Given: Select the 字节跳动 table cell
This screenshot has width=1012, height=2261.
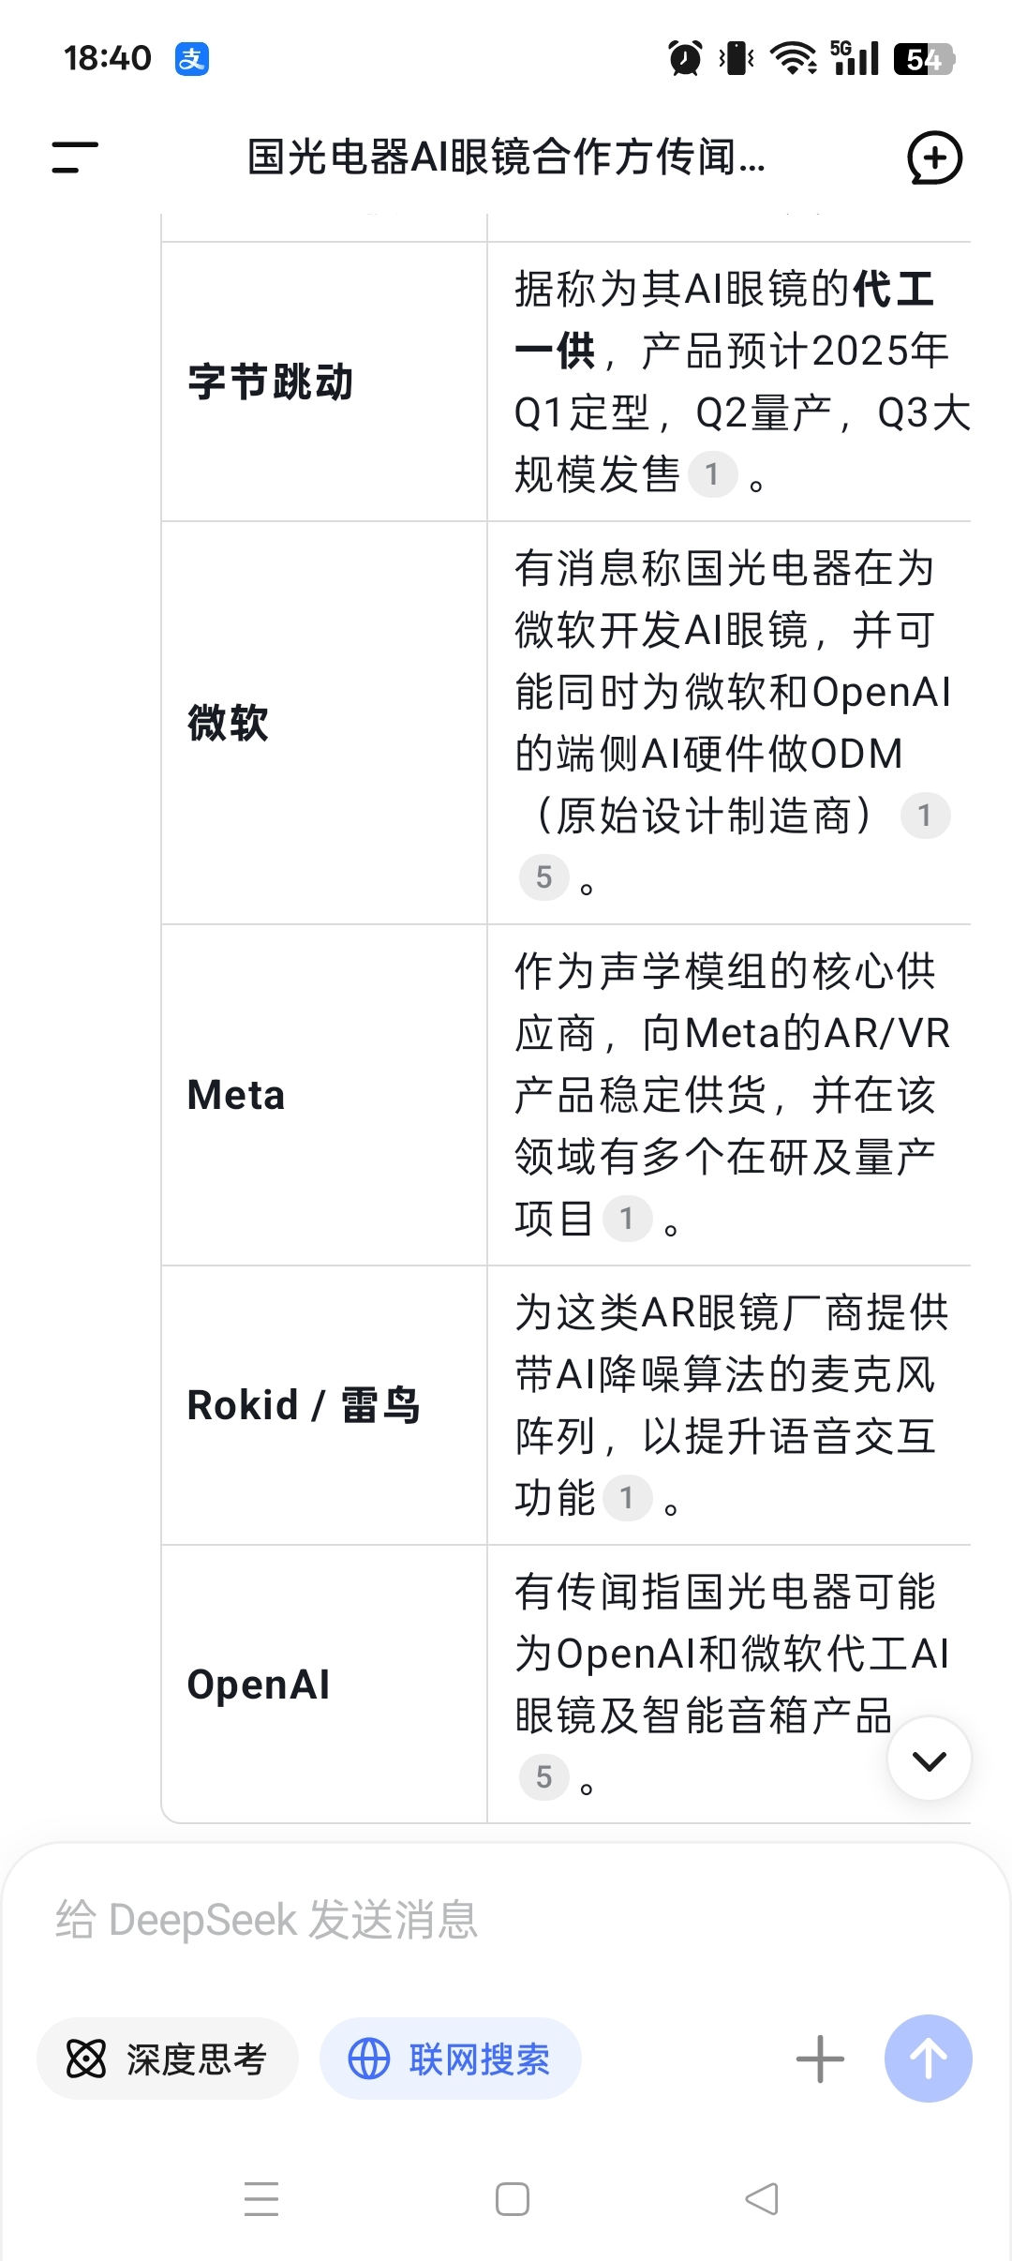Looking at the screenshot, I should pos(324,382).
